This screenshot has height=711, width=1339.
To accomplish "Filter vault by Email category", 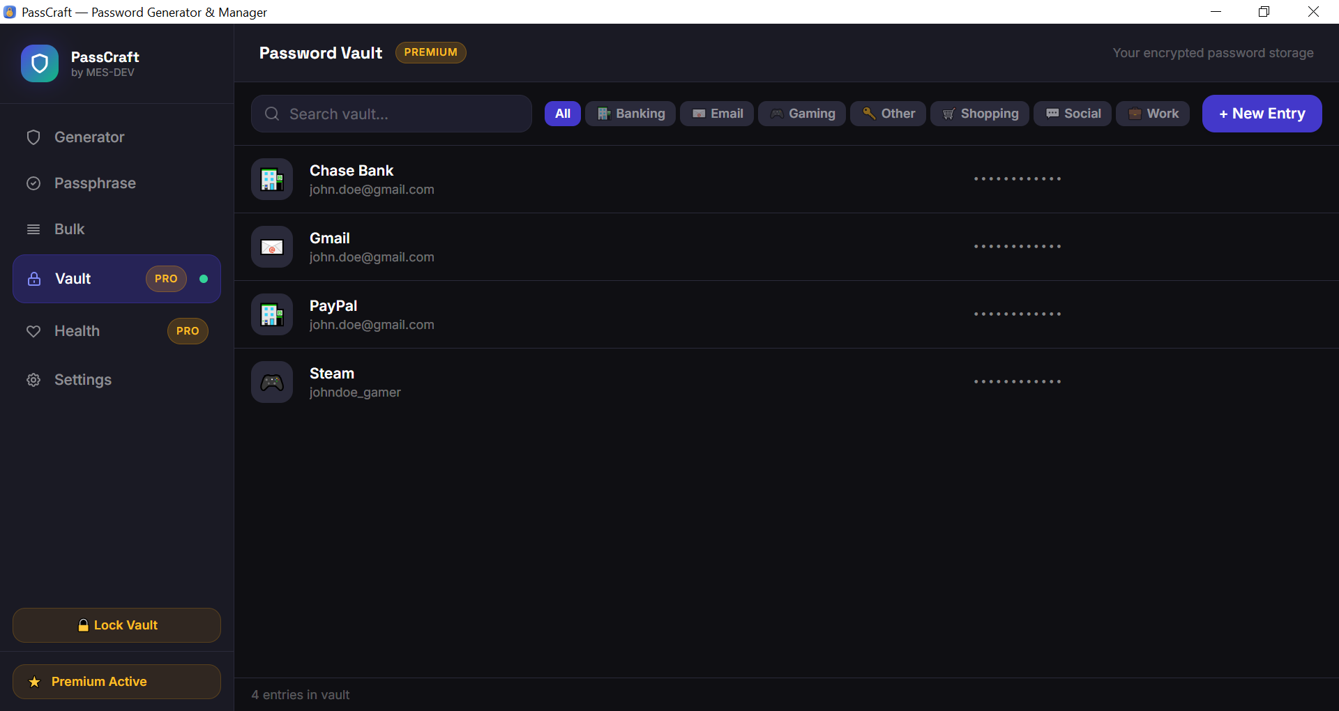I will coord(717,114).
